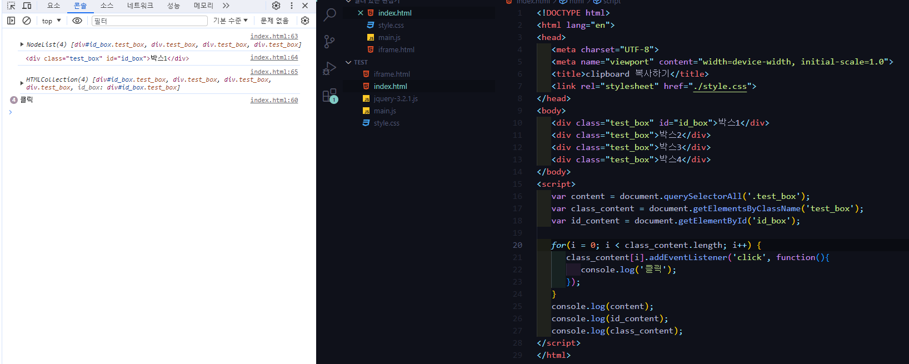Clear the console with the ban icon

pos(27,21)
